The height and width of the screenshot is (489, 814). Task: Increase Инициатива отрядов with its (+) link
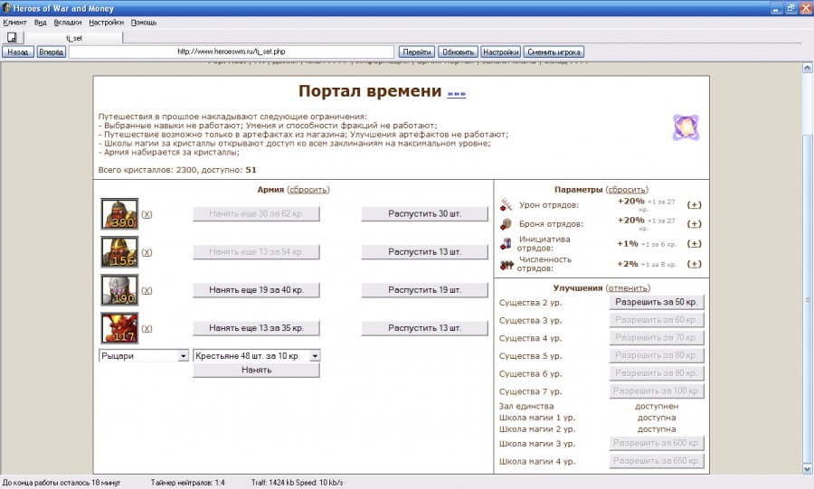click(x=694, y=244)
